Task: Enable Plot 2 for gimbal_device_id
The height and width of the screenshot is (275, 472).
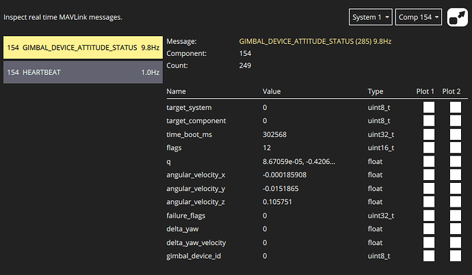Action: (456, 256)
